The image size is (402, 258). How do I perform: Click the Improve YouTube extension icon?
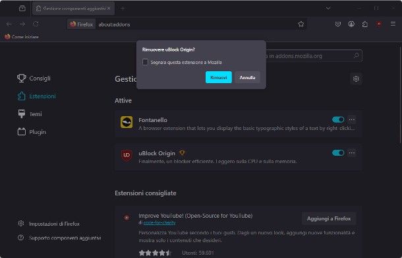pos(127,218)
